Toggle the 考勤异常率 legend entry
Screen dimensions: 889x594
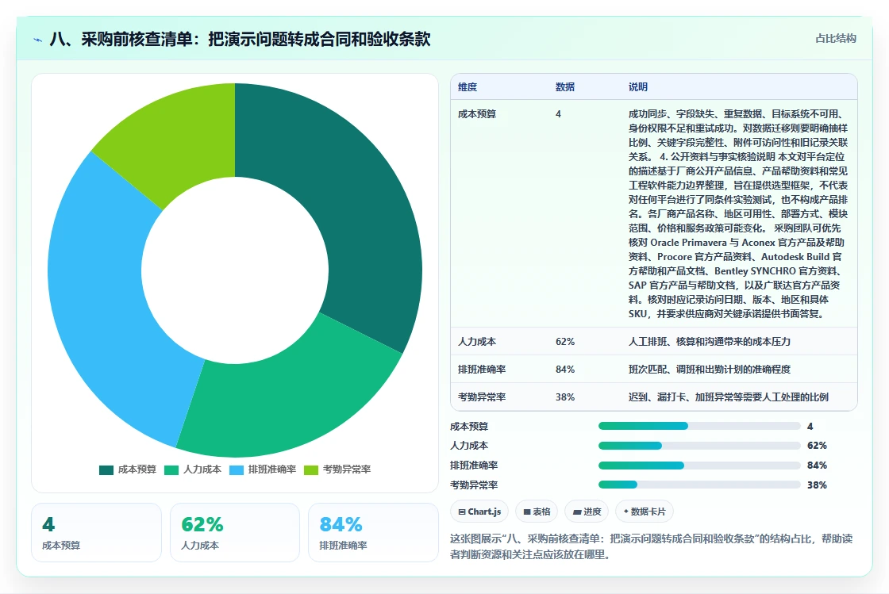[x=337, y=469]
